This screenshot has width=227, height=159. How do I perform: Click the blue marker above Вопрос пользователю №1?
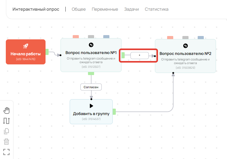[106, 37]
